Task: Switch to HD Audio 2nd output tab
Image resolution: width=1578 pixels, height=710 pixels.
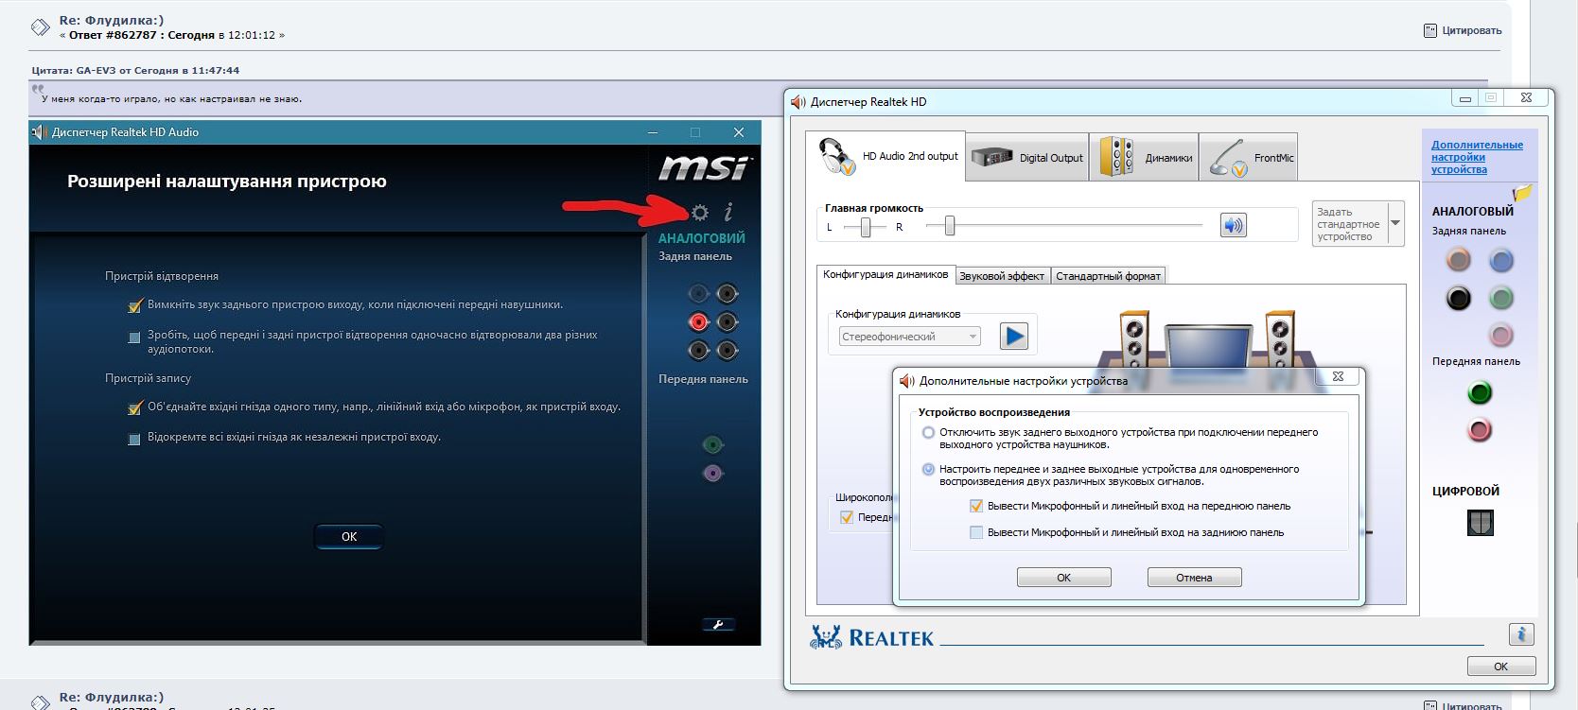Action: tap(886, 156)
